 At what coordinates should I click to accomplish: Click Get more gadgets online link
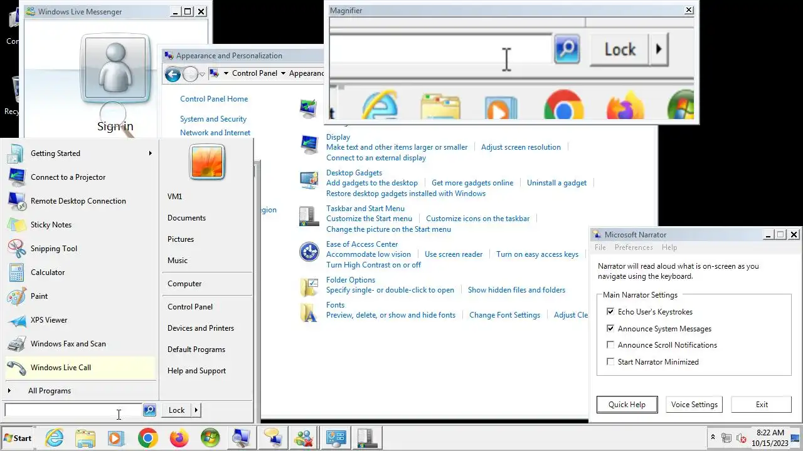point(472,183)
